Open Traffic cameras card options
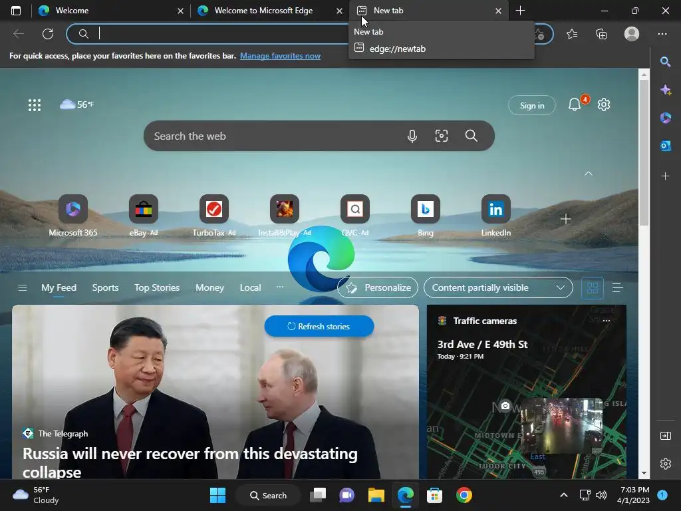 tap(607, 321)
